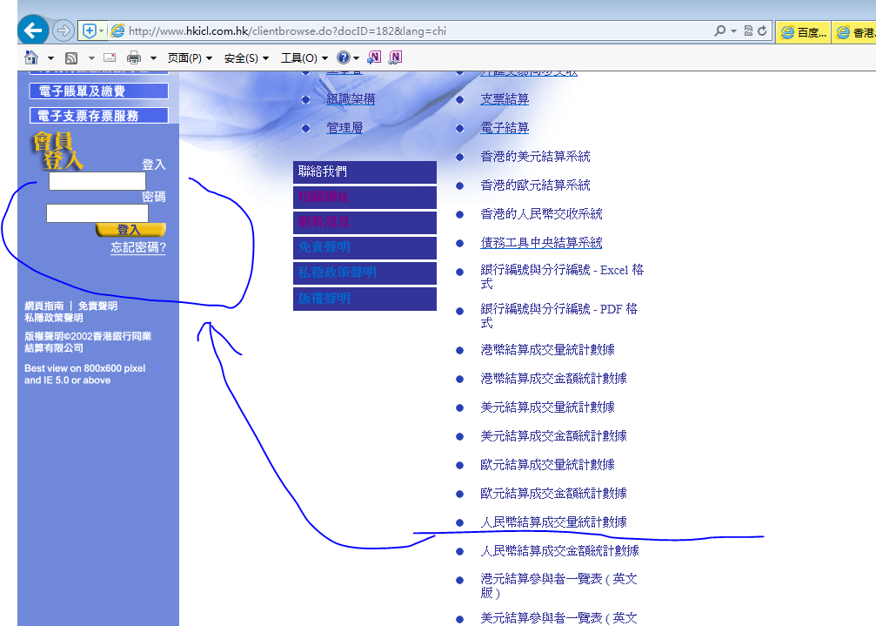
Task: Open the 支票結算 link
Action: point(505,99)
